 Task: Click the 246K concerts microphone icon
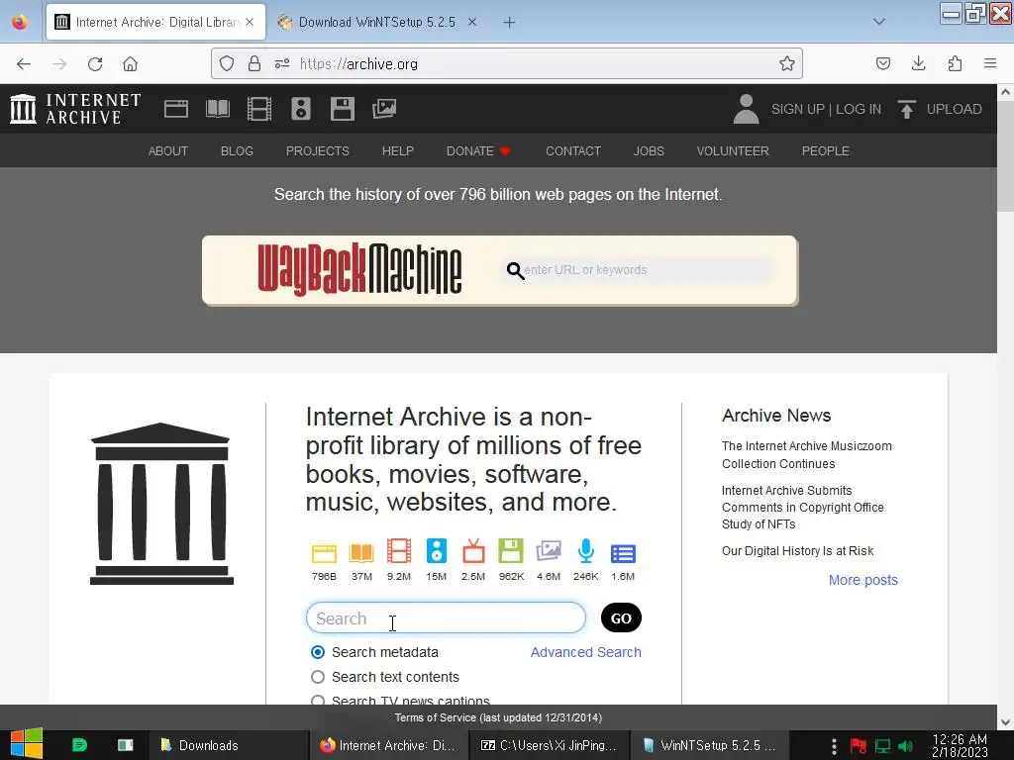(x=586, y=551)
